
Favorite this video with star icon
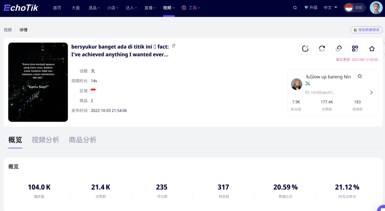click(x=372, y=49)
